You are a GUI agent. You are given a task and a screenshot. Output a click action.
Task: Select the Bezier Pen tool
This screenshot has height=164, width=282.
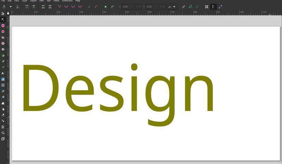click(3, 55)
